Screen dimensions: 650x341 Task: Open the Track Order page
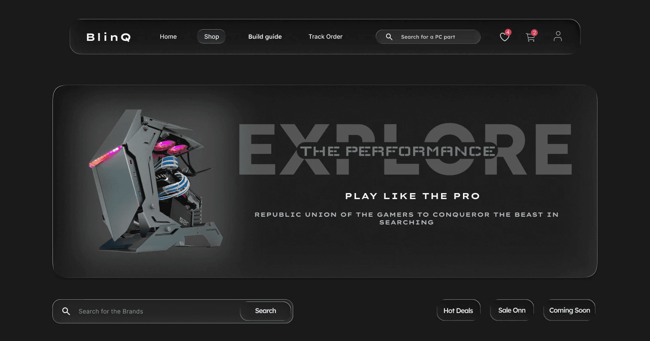(x=325, y=37)
